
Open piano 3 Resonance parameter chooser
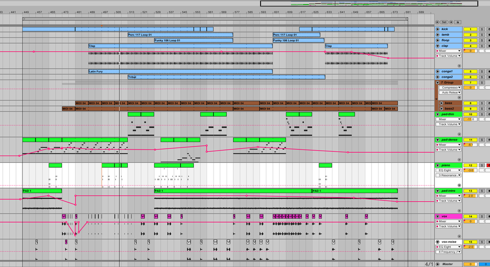(448, 175)
